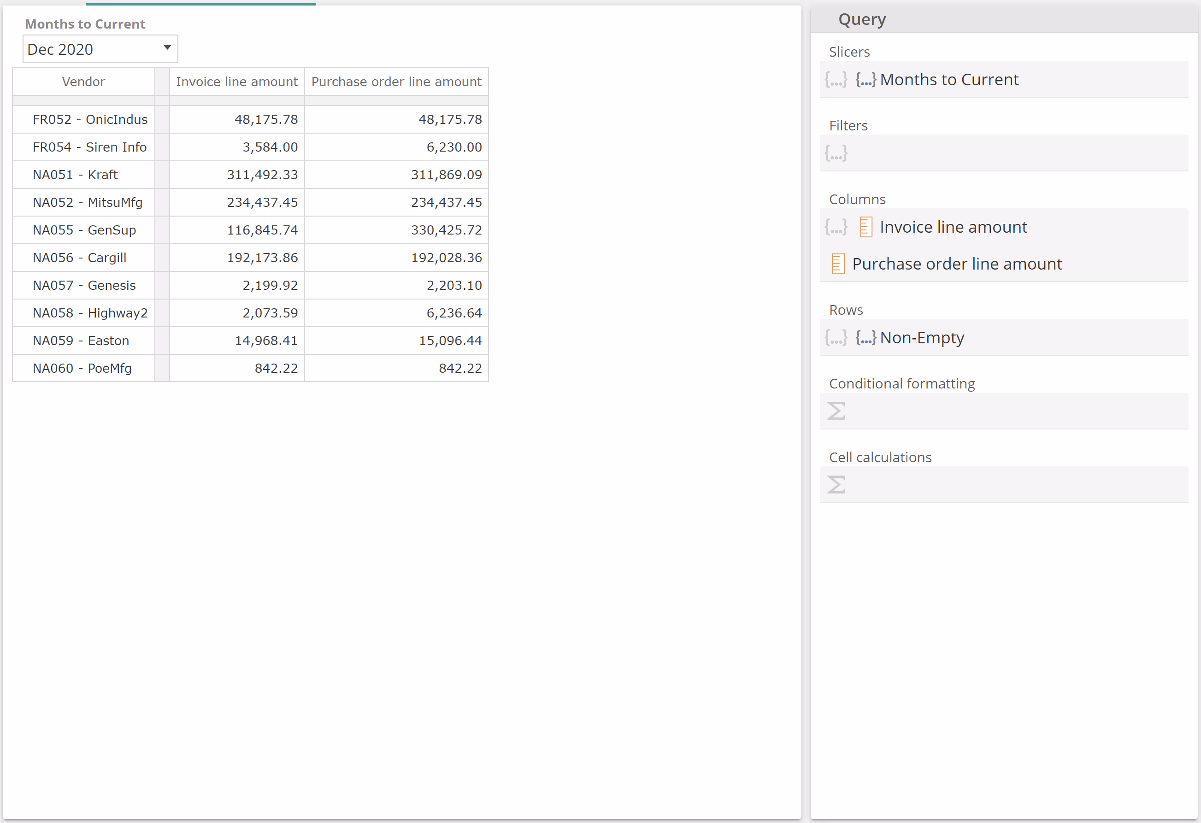Click the orange measure icon for Invoice line amount
The height and width of the screenshot is (823, 1201).
tap(865, 227)
